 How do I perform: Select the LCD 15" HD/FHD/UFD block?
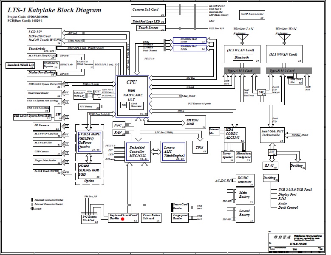(44, 37)
